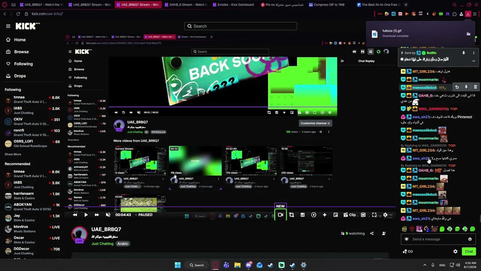Open File Explorer from taskbar
481x271 pixels.
pos(237,265)
